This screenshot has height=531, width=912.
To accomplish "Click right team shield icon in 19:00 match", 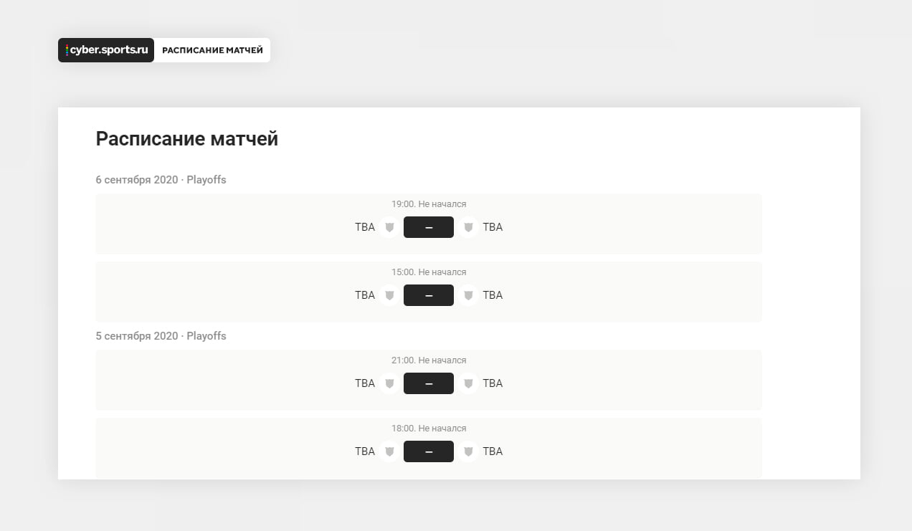I will click(x=468, y=227).
